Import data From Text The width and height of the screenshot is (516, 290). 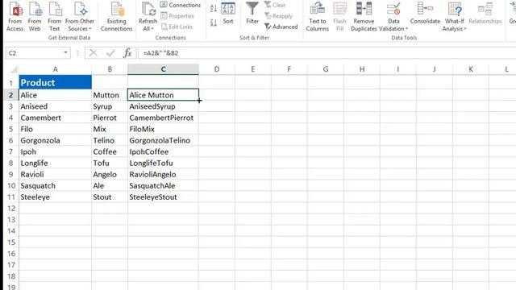(55, 16)
